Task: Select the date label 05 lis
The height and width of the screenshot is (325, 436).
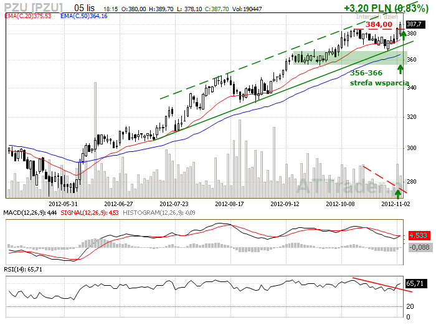Action: (x=85, y=8)
